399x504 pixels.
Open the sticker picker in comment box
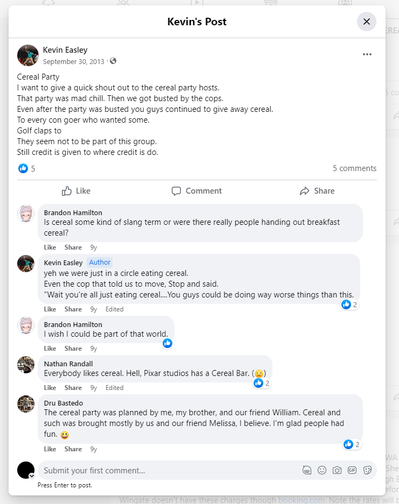pos(368,470)
